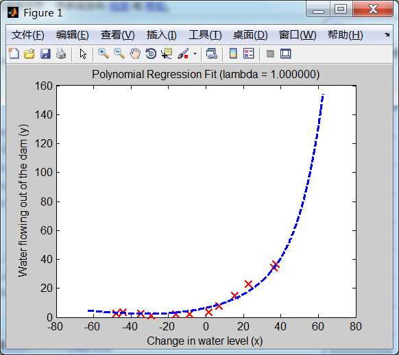Image resolution: width=399 pixels, height=355 pixels.
Task: Activate the Zoom In magnifier tool
Action: click(x=104, y=53)
